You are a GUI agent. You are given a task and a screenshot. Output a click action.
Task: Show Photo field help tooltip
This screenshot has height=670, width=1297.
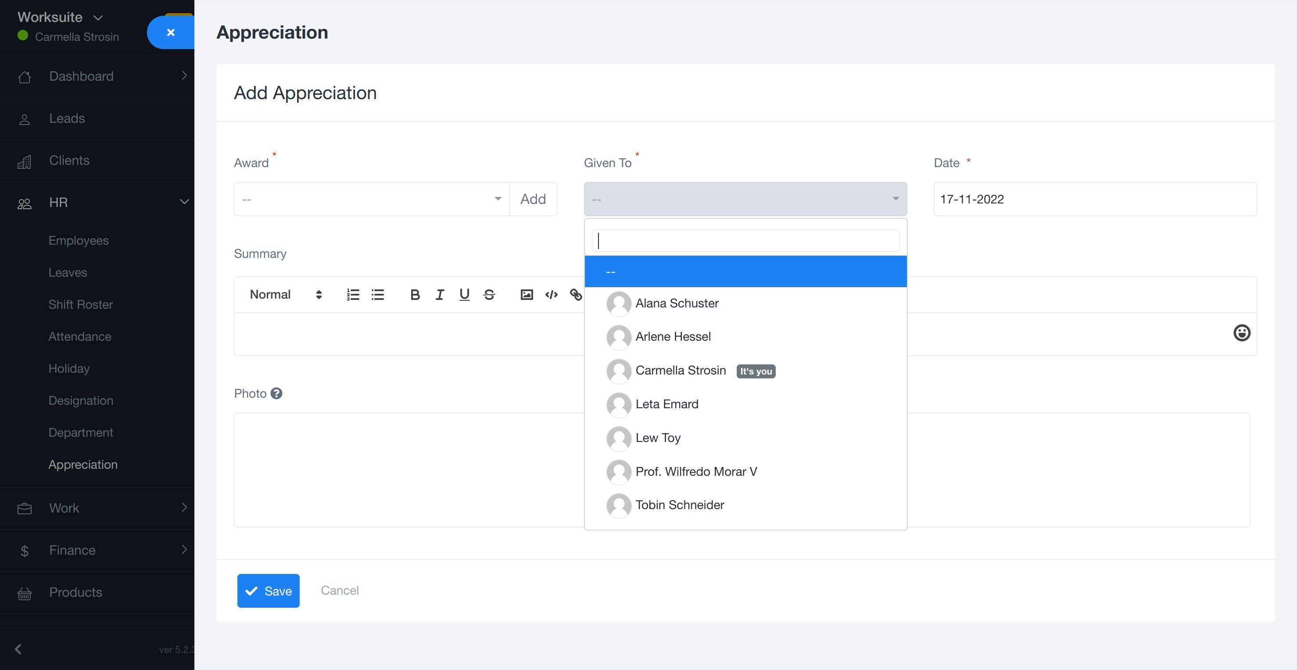coord(276,393)
